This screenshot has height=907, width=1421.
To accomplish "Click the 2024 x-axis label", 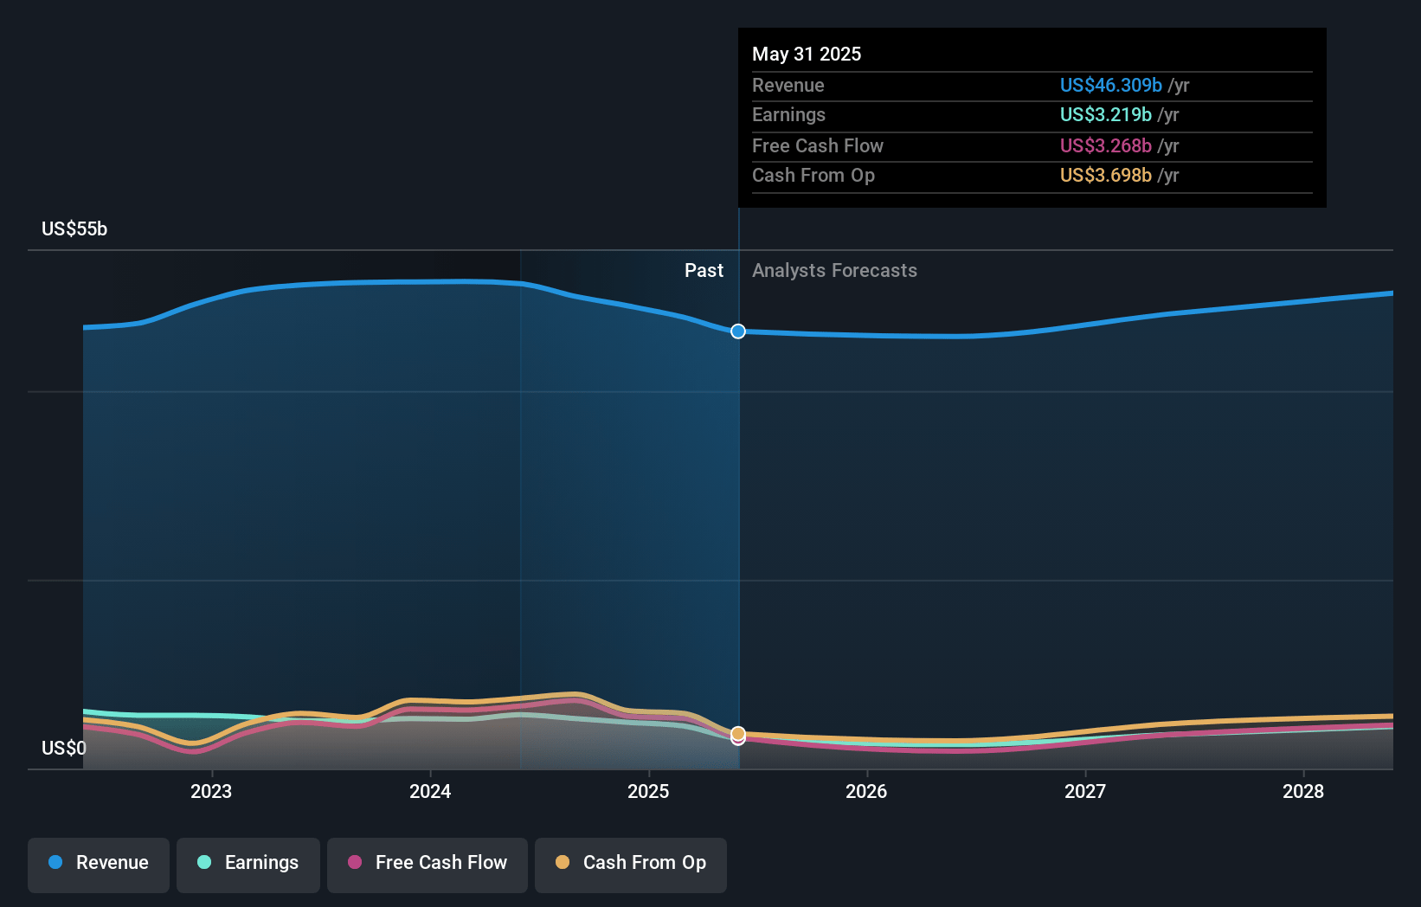I will pyautogui.click(x=430, y=792).
